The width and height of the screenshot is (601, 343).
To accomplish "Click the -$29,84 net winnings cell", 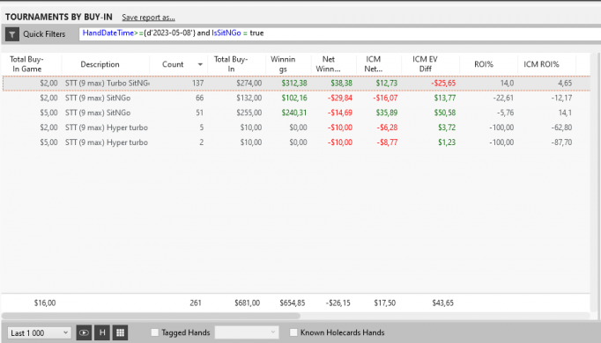I will pos(339,98).
